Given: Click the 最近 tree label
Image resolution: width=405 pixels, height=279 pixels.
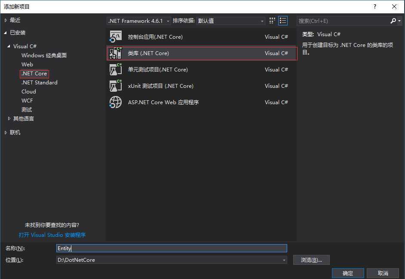Looking at the screenshot, I should 15,20.
